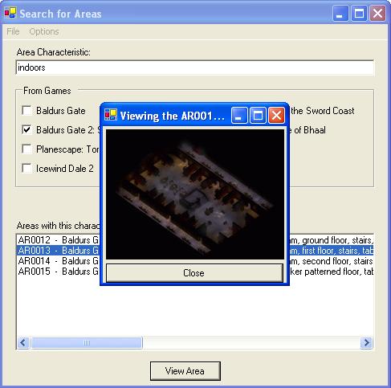Click the Search for Areas window app icon
Image resolution: width=391 pixels, height=388 pixels.
click(10, 13)
